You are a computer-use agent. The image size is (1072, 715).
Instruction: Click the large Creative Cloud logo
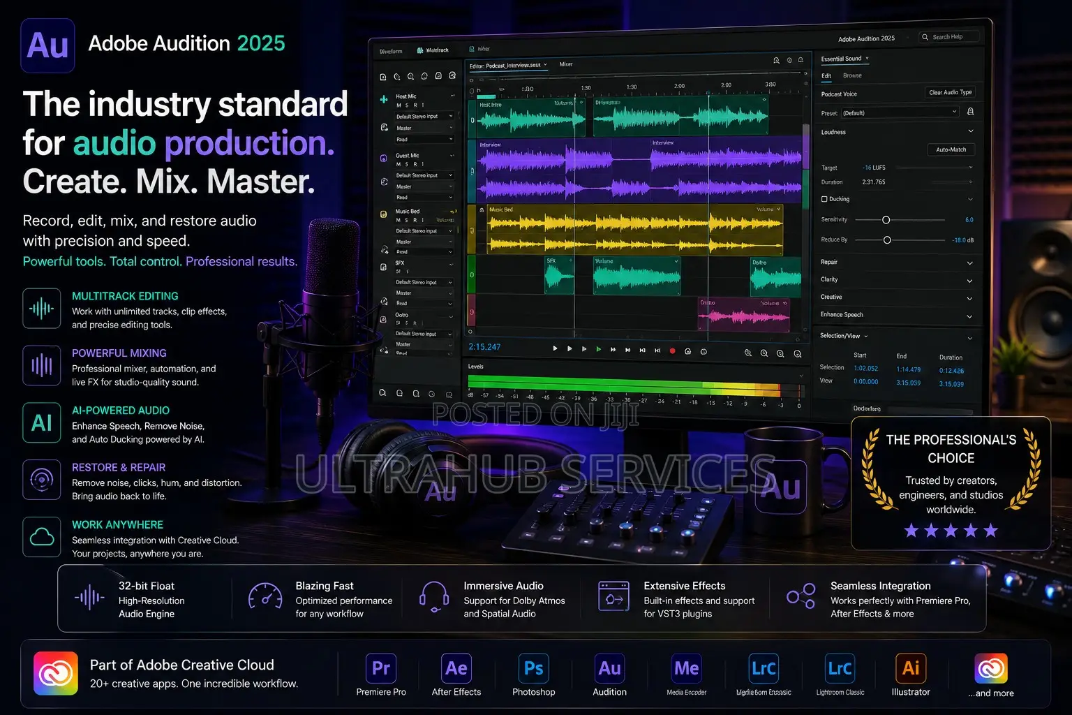[x=56, y=673]
